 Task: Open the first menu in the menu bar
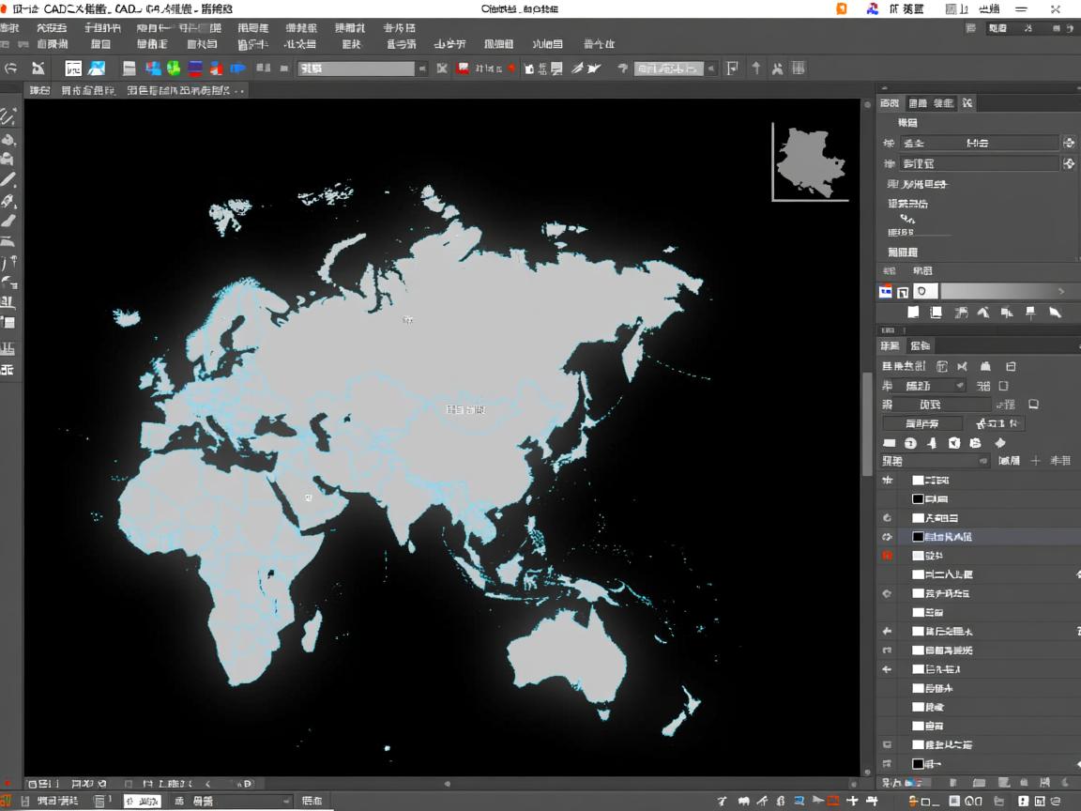coord(9,28)
